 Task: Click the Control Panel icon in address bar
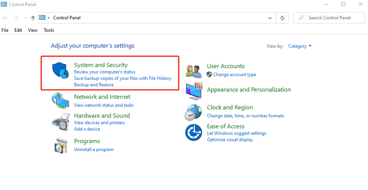(x=42, y=18)
